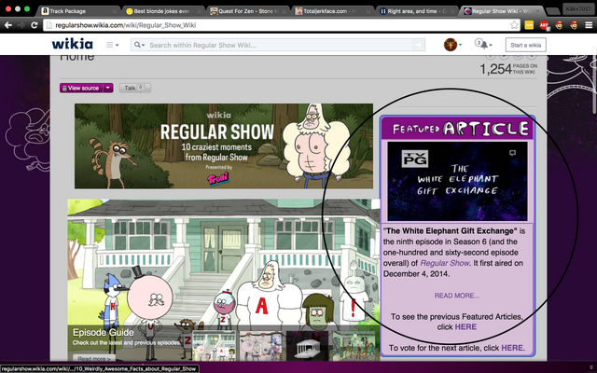The height and width of the screenshot is (373, 597).
Task: Click HERE to vote for next article
Action: [x=512, y=348]
